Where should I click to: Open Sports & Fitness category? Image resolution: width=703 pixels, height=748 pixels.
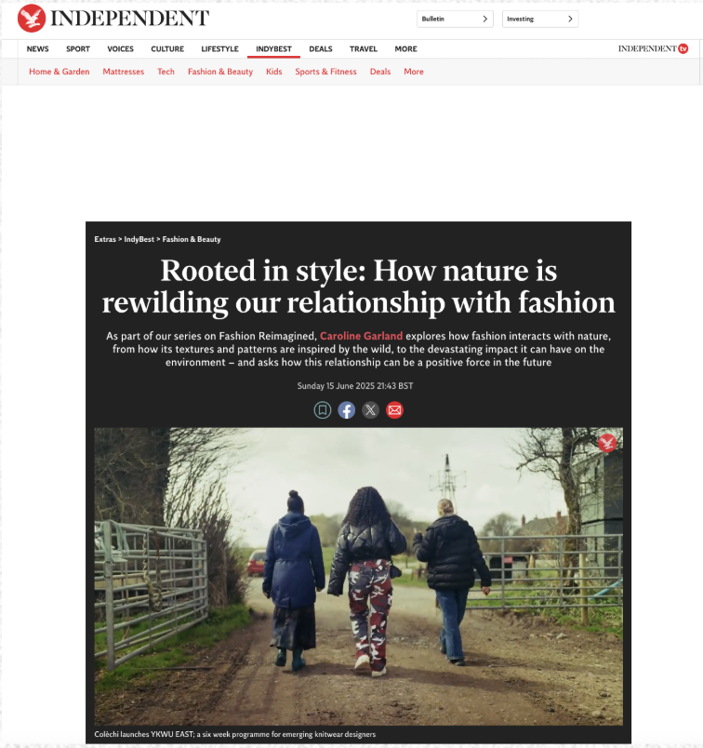(x=325, y=72)
